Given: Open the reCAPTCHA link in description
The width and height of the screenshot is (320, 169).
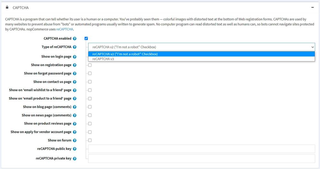Looking at the screenshot, I should pyautogui.click(x=65, y=29).
